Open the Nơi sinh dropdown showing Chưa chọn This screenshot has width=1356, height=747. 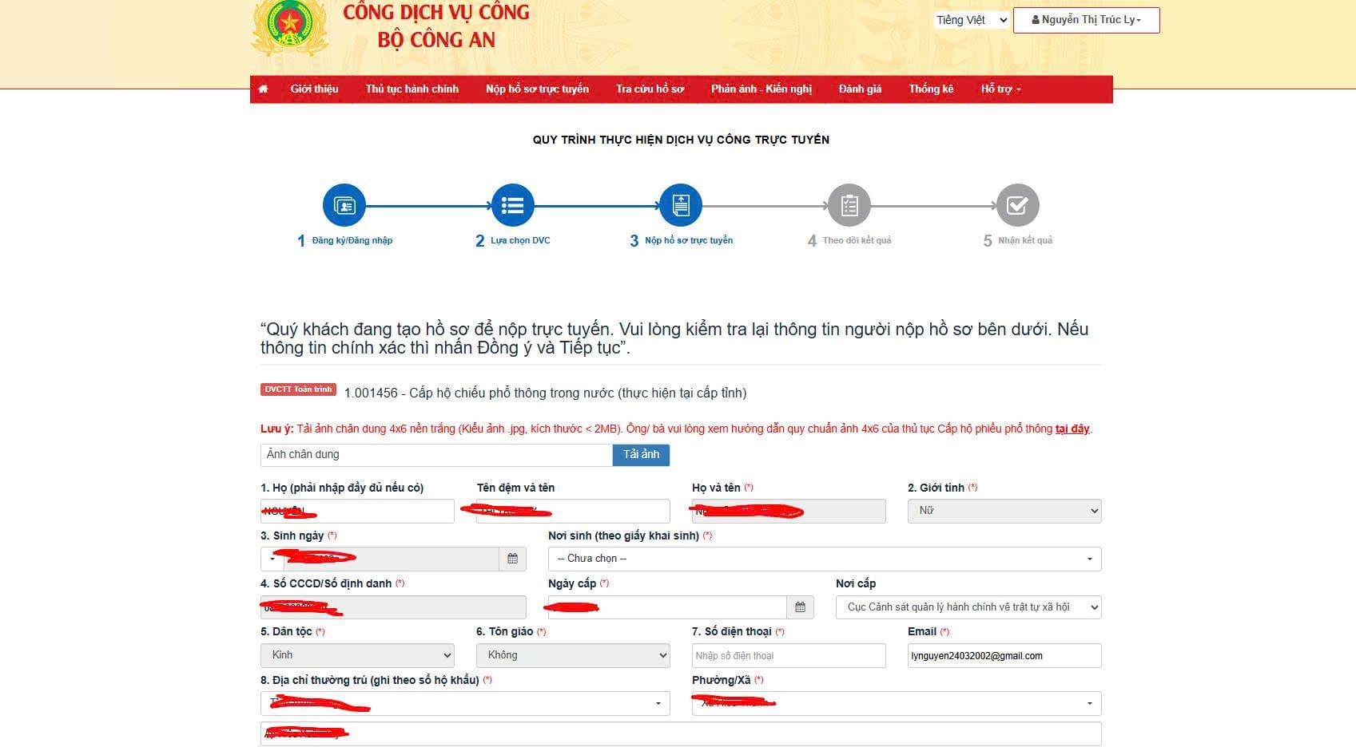[823, 559]
